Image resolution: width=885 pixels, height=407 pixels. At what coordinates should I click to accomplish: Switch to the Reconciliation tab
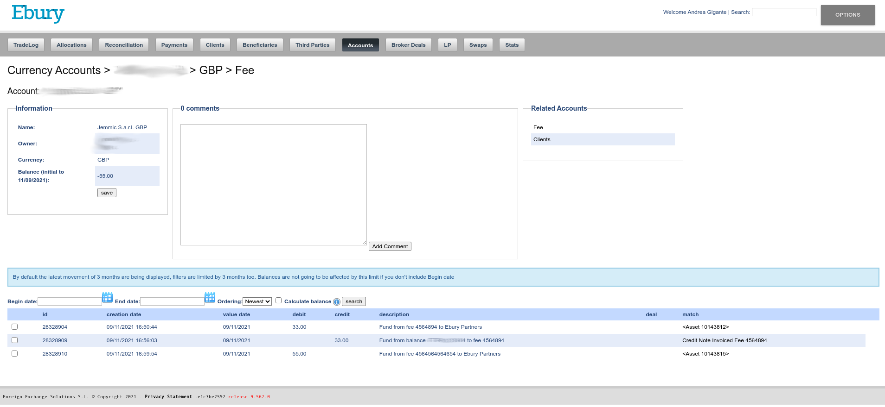click(124, 45)
